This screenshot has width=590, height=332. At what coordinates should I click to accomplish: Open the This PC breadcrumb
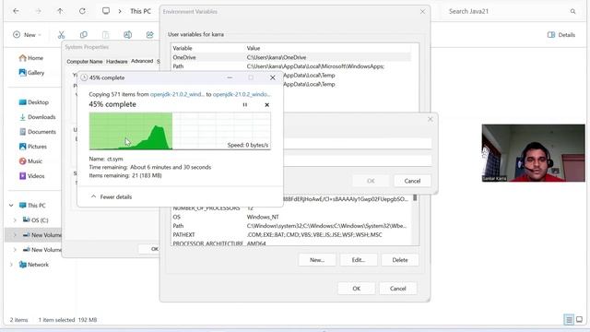pyautogui.click(x=140, y=11)
